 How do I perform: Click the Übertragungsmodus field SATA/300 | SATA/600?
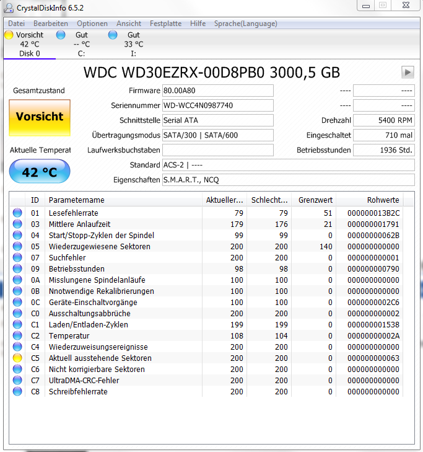(x=217, y=135)
